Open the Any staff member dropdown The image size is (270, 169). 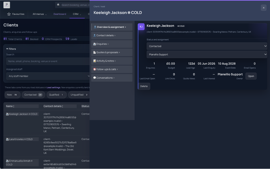point(48,76)
